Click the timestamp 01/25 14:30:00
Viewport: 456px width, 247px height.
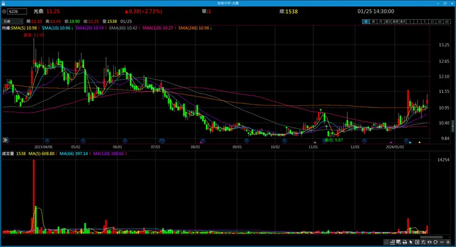pos(376,11)
